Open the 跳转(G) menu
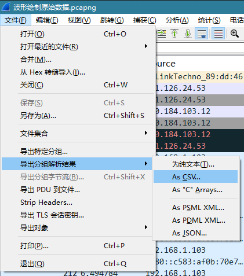 [112, 20]
